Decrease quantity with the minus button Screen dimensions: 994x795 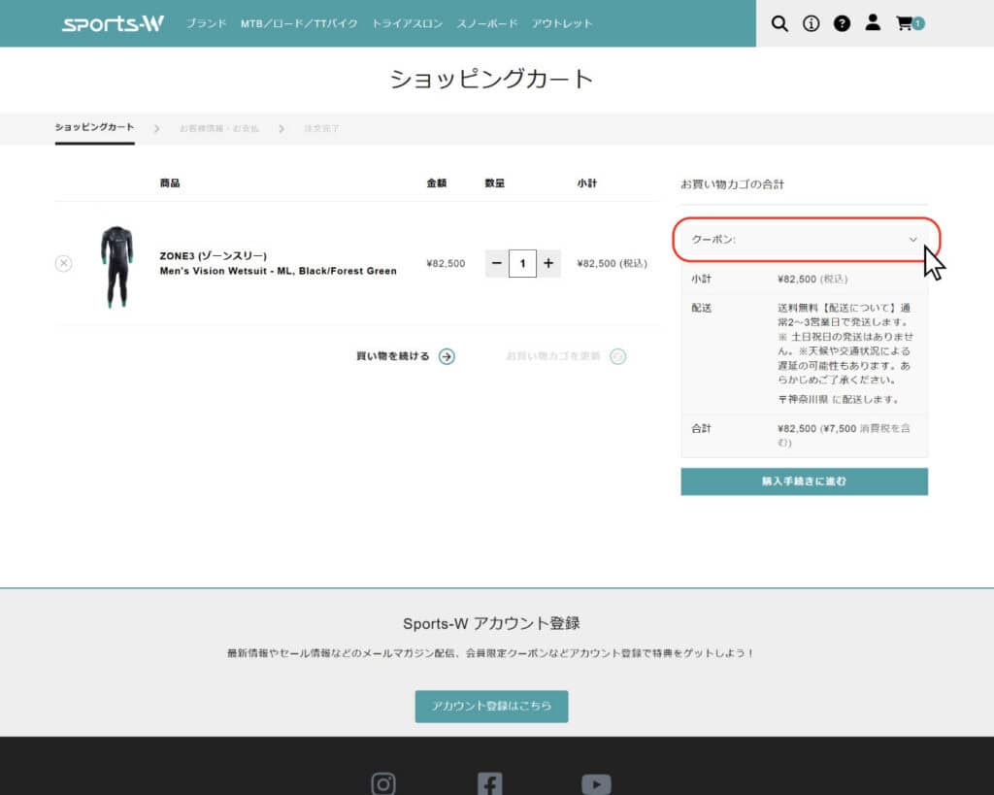(497, 263)
